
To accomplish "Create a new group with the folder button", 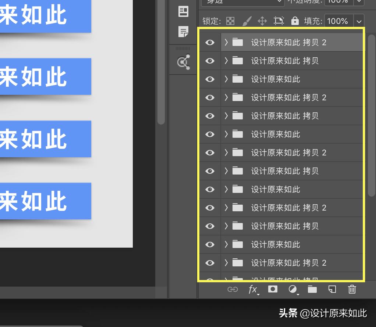I will [312, 290].
